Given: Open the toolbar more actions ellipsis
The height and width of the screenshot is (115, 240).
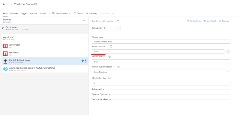Looking at the screenshot, I should tap(113, 13).
